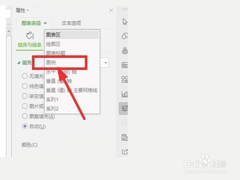Select the 图案填充(A) radio button
Viewport: 240px width, 180px height.
coord(25,116)
